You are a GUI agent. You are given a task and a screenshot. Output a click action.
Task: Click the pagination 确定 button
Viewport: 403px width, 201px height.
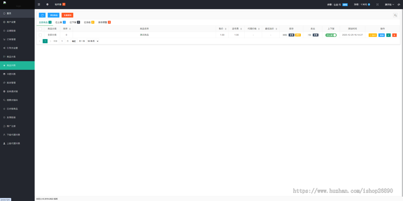pos(74,41)
